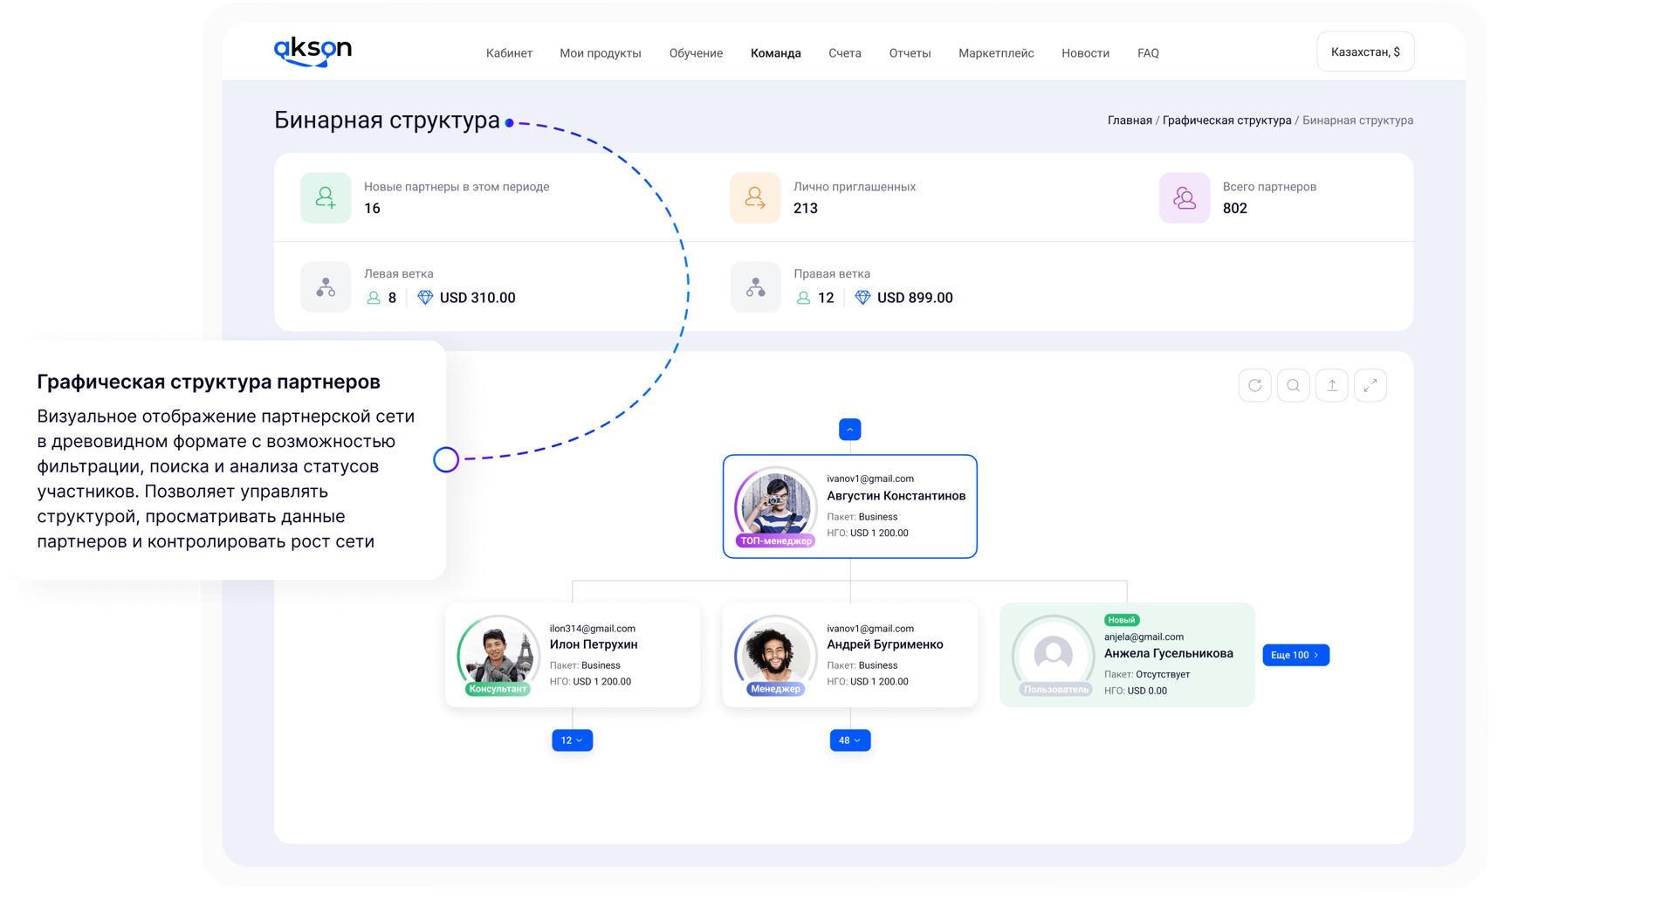The image size is (1676, 902).
Task: Navigate to Отчеты
Action: [910, 53]
